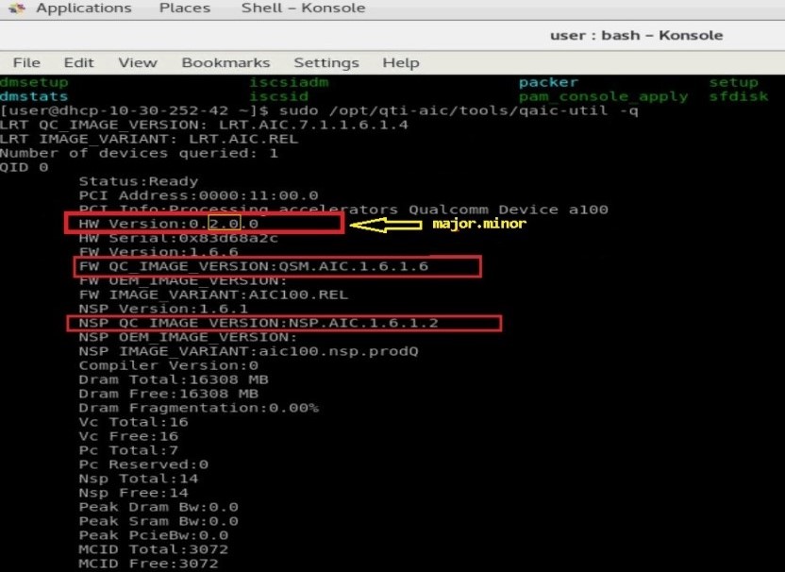Open the Help menu
The height and width of the screenshot is (572, 785).
pyautogui.click(x=401, y=62)
